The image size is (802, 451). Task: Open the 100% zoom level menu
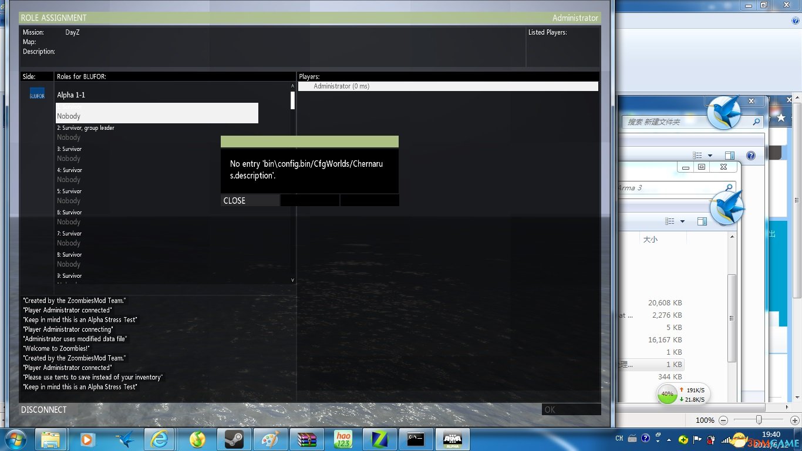coord(705,420)
